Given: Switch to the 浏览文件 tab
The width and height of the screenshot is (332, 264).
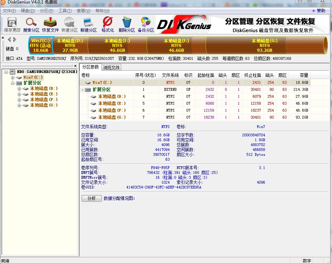Looking at the screenshot, I should (x=111, y=67).
